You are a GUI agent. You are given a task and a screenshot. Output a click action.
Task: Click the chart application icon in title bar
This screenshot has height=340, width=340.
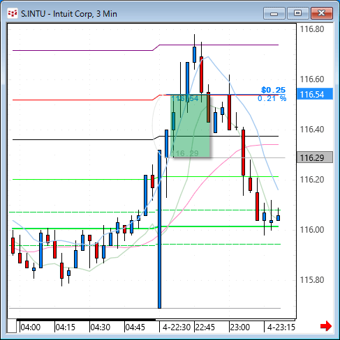(x=13, y=13)
